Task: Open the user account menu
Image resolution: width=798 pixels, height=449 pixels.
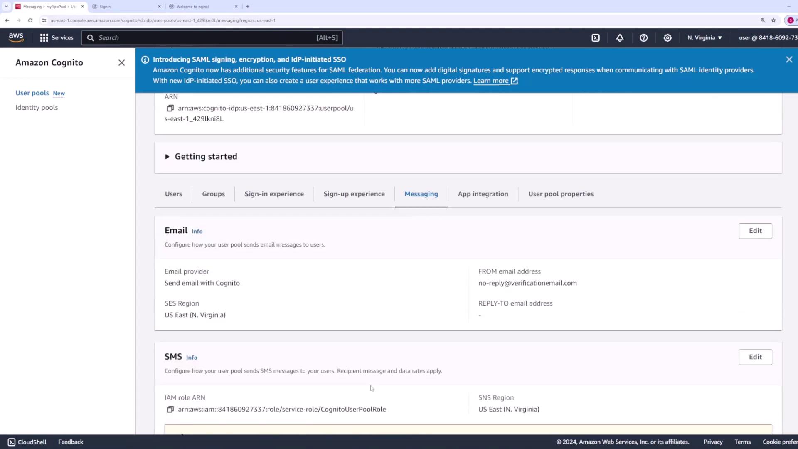Action: coord(767,38)
